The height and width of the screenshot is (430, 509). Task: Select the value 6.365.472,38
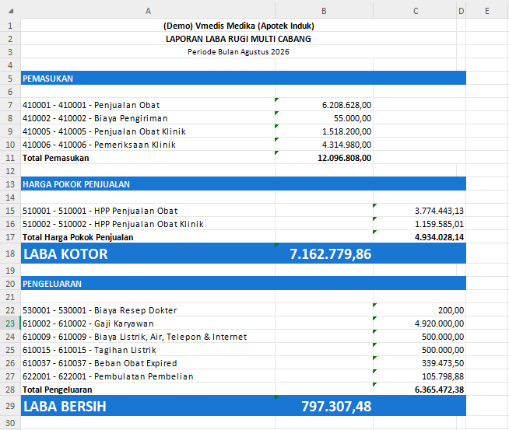pyautogui.click(x=439, y=390)
